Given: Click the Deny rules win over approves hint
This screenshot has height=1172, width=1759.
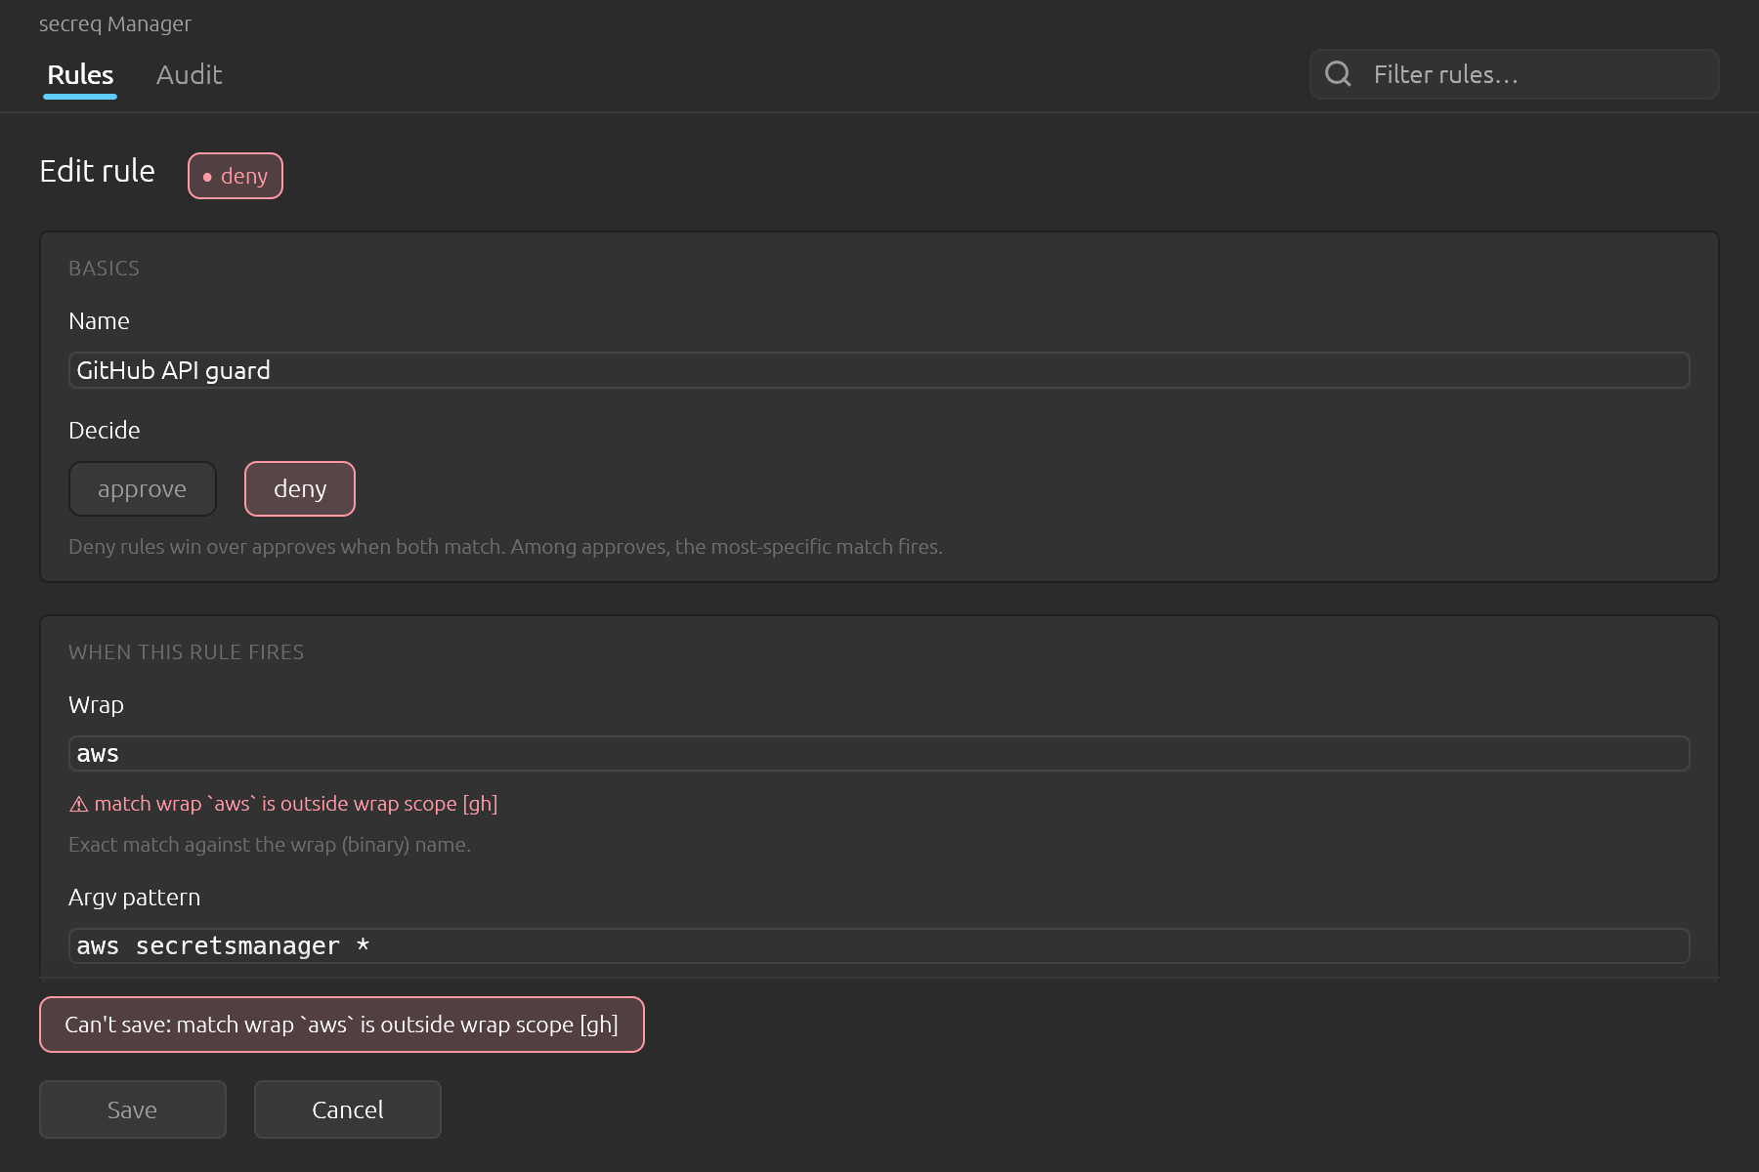Looking at the screenshot, I should (x=505, y=547).
